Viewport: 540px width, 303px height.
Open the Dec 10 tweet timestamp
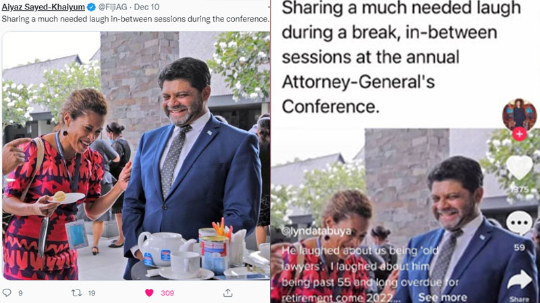[146, 7]
